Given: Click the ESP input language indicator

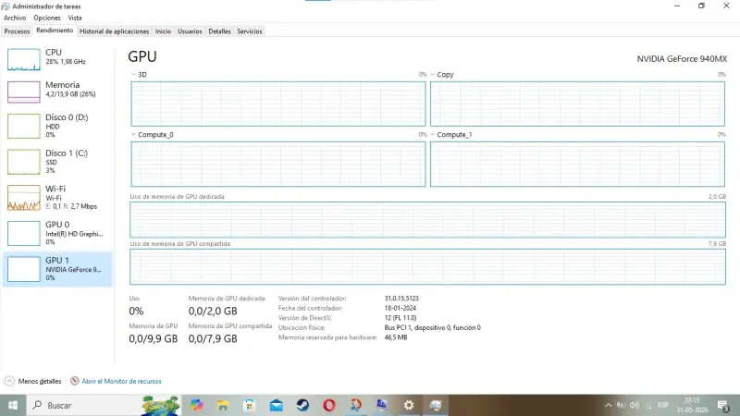Looking at the screenshot, I should [x=663, y=405].
